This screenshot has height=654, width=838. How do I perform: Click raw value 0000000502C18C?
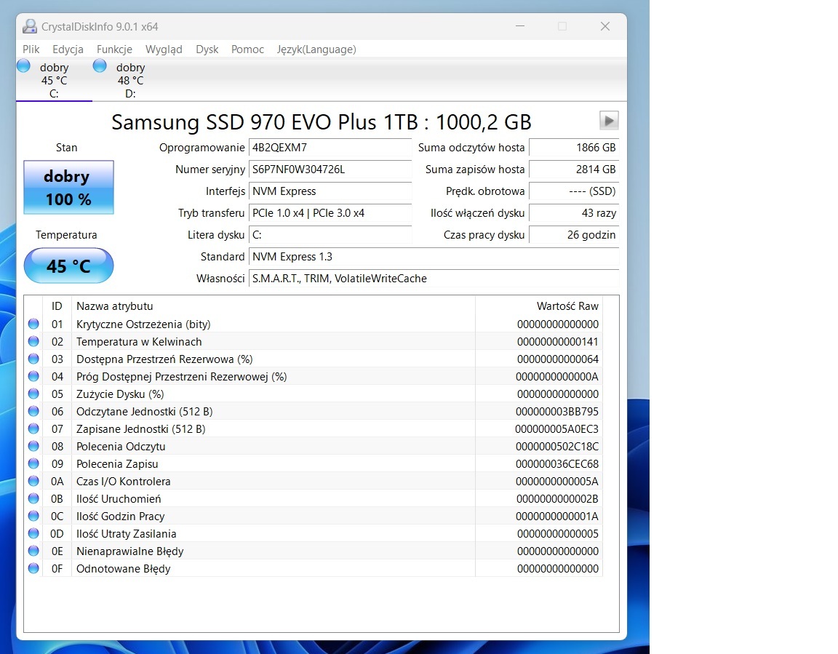coord(557,446)
